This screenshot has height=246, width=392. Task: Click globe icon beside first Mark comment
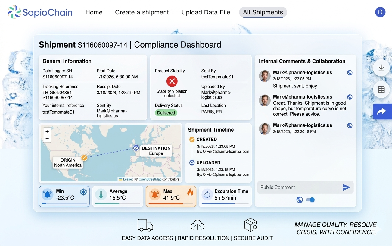pos(350,73)
